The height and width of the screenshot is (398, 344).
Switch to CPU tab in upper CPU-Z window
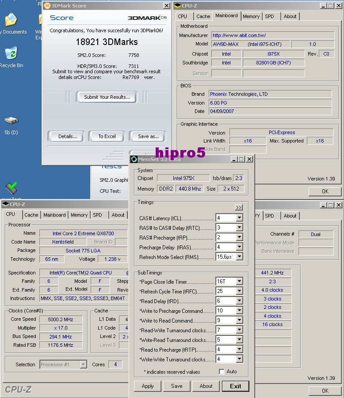183,16
